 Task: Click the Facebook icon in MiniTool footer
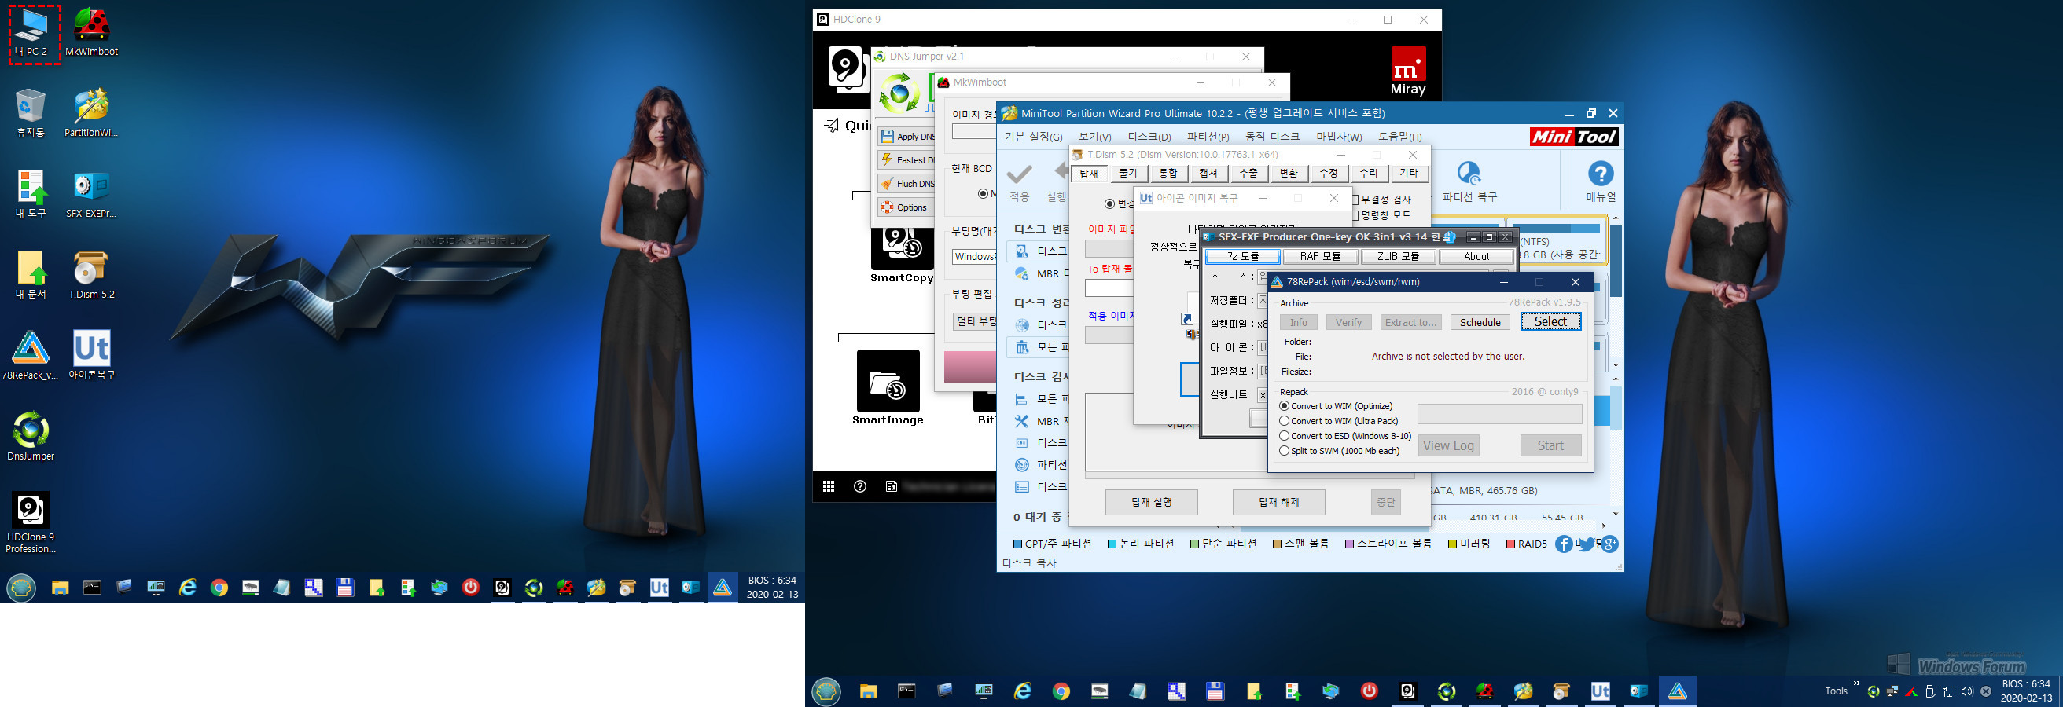point(1563,544)
